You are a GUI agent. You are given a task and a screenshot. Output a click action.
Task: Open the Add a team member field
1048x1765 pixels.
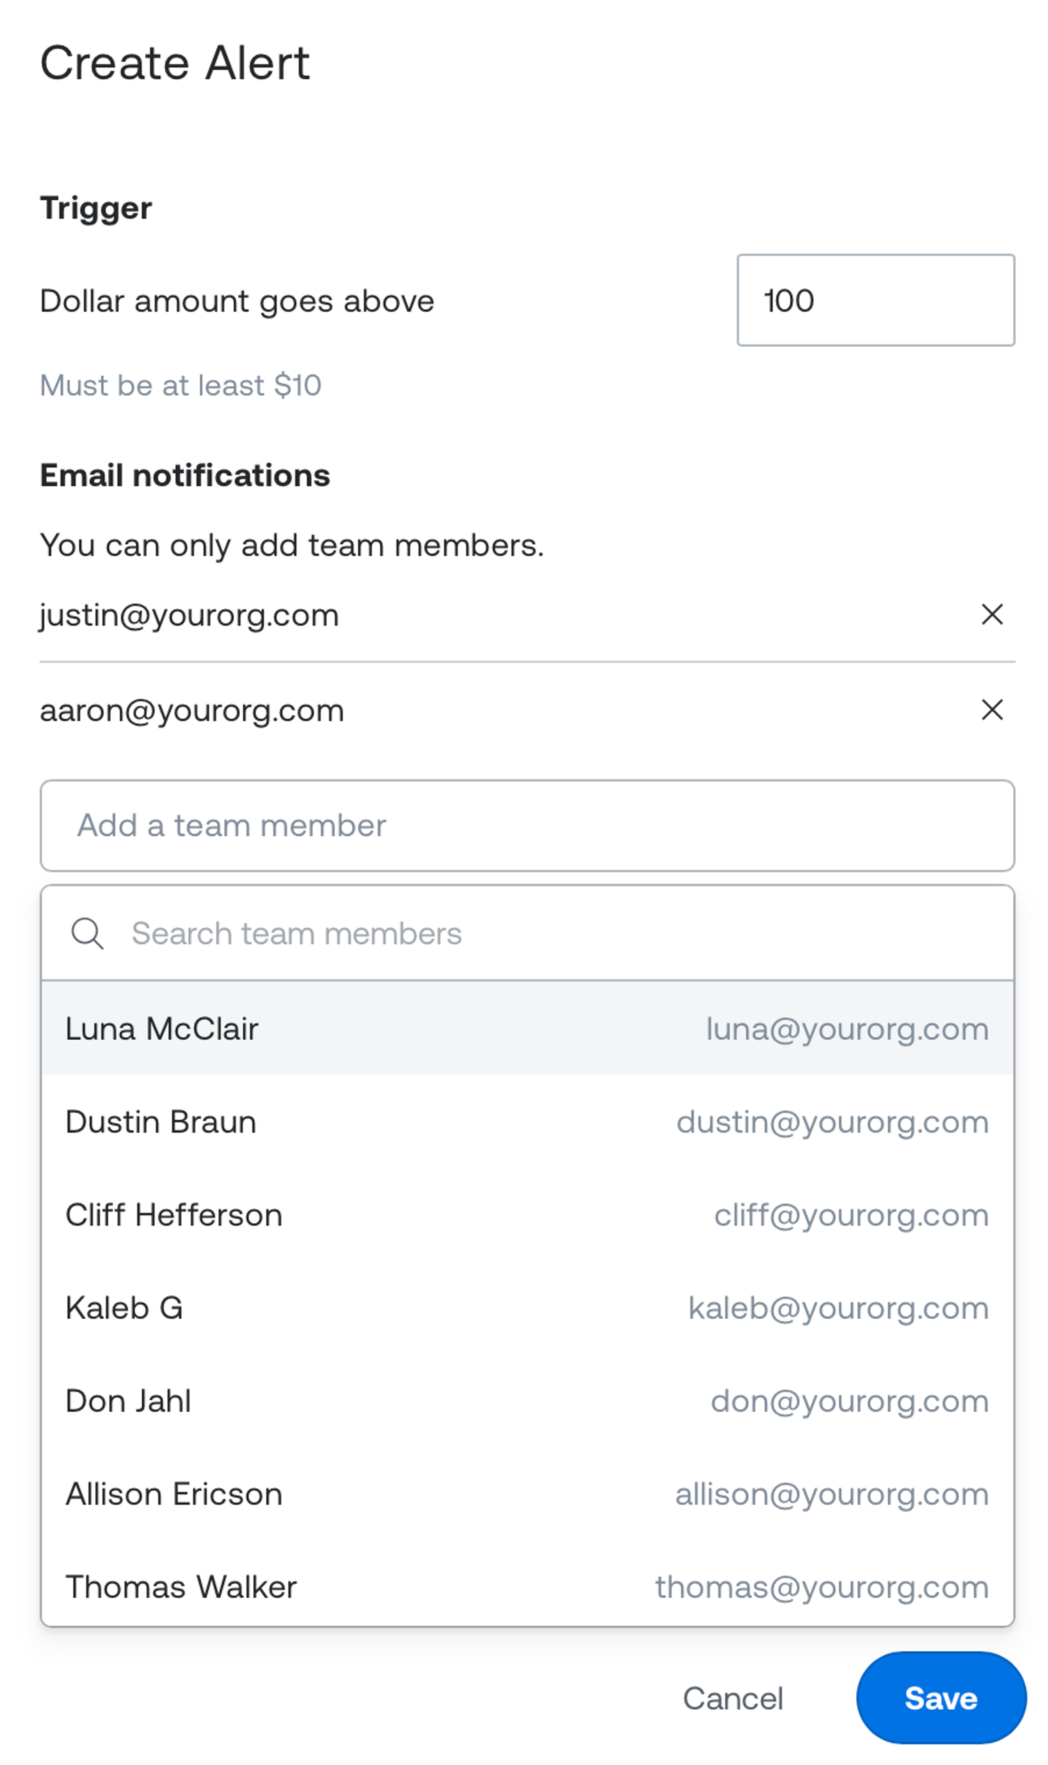pyautogui.click(x=528, y=825)
